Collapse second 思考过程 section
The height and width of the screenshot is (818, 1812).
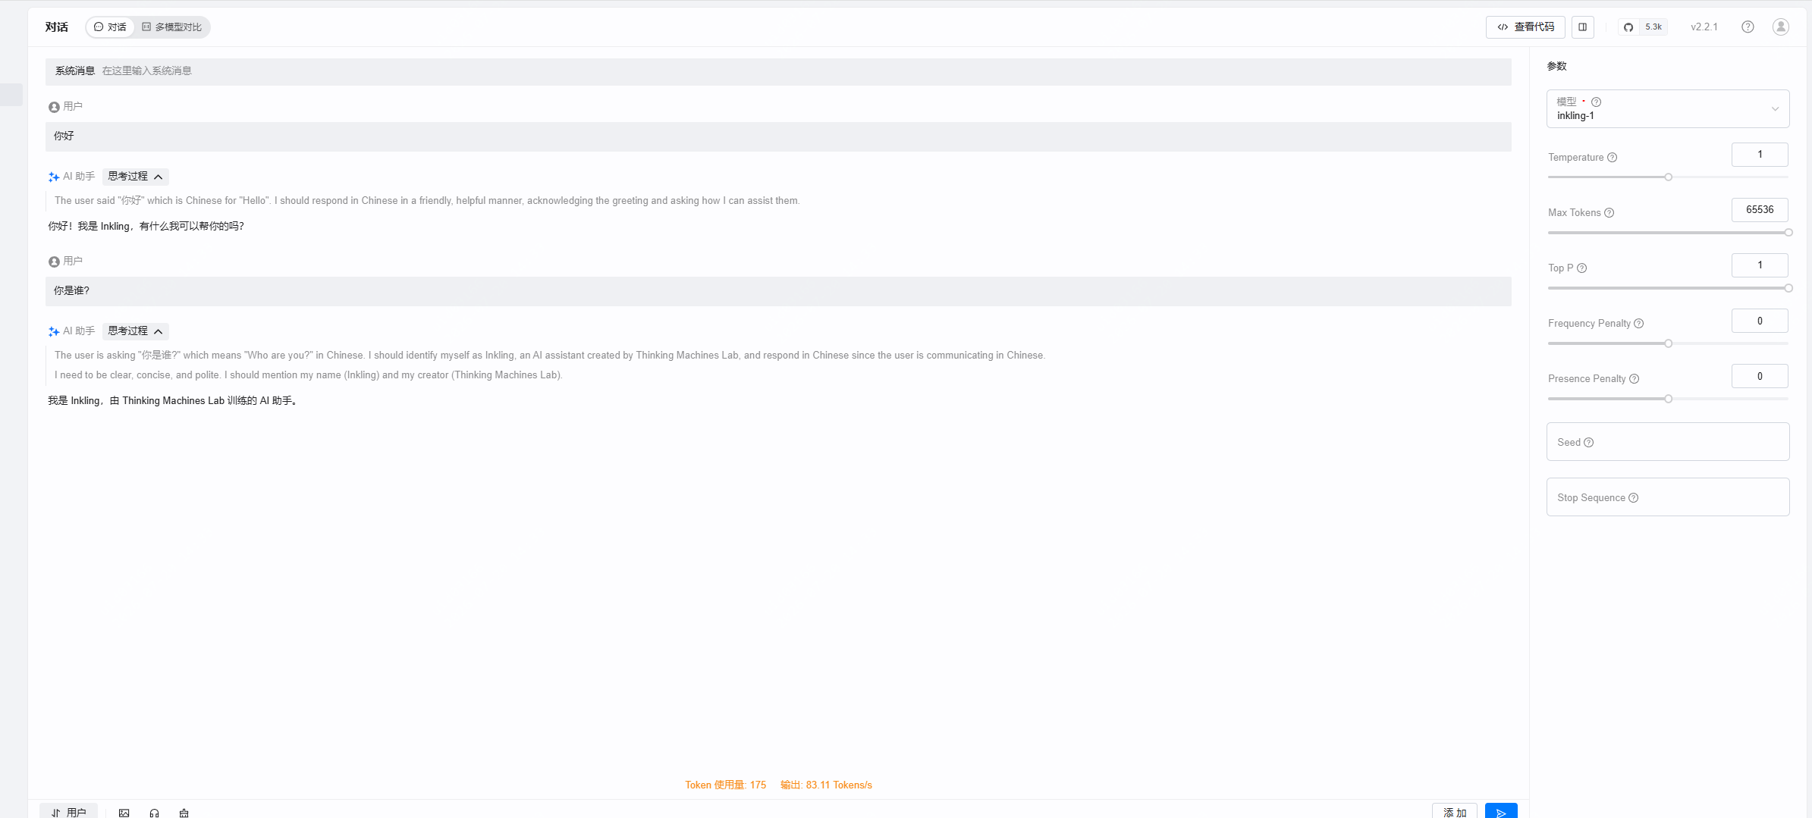click(x=135, y=331)
